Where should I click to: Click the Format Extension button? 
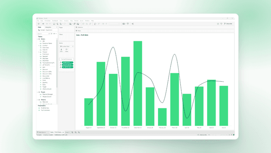coord(66,59)
